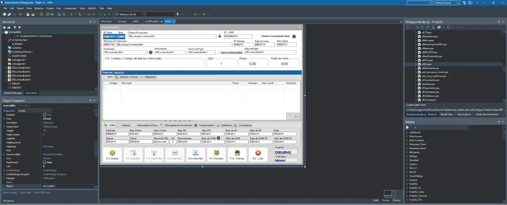
Task: Open the Default Layout dropdown
Action: click(458, 3)
